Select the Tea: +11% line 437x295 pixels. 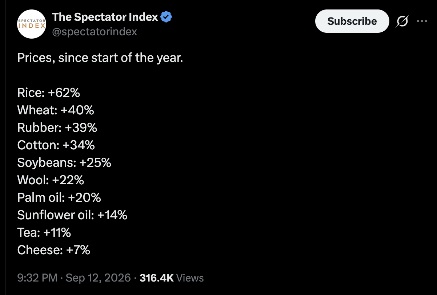coord(44,232)
